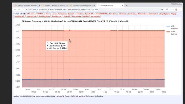Open the Fork-Exec chart

[113, 14]
